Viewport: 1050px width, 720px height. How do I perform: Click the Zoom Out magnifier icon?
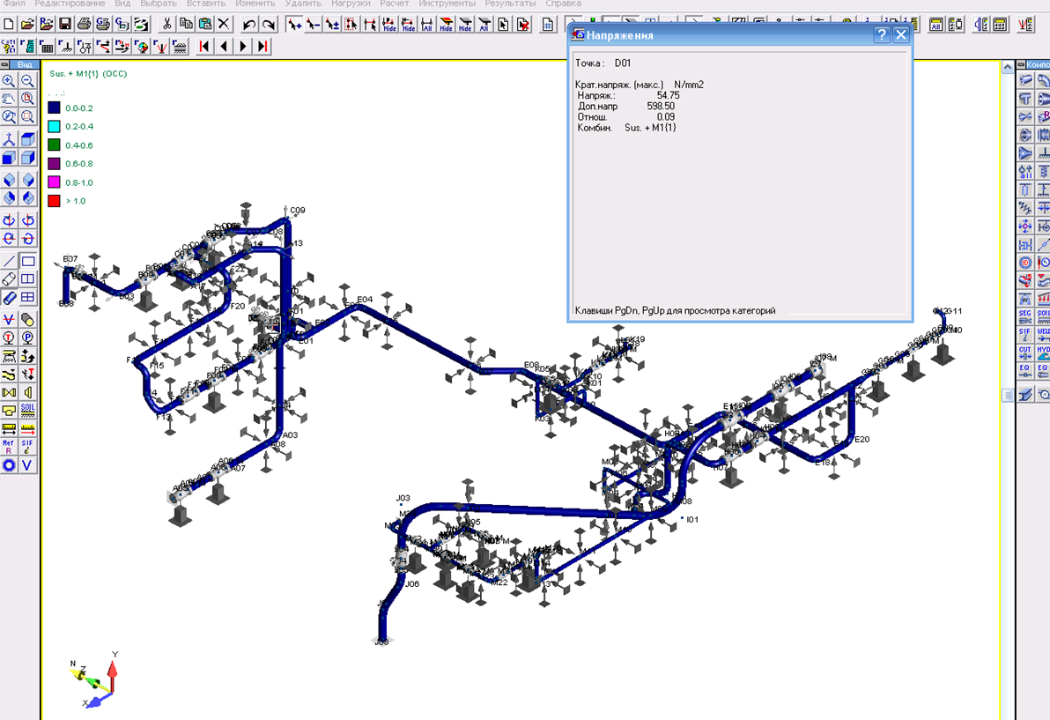(x=27, y=81)
